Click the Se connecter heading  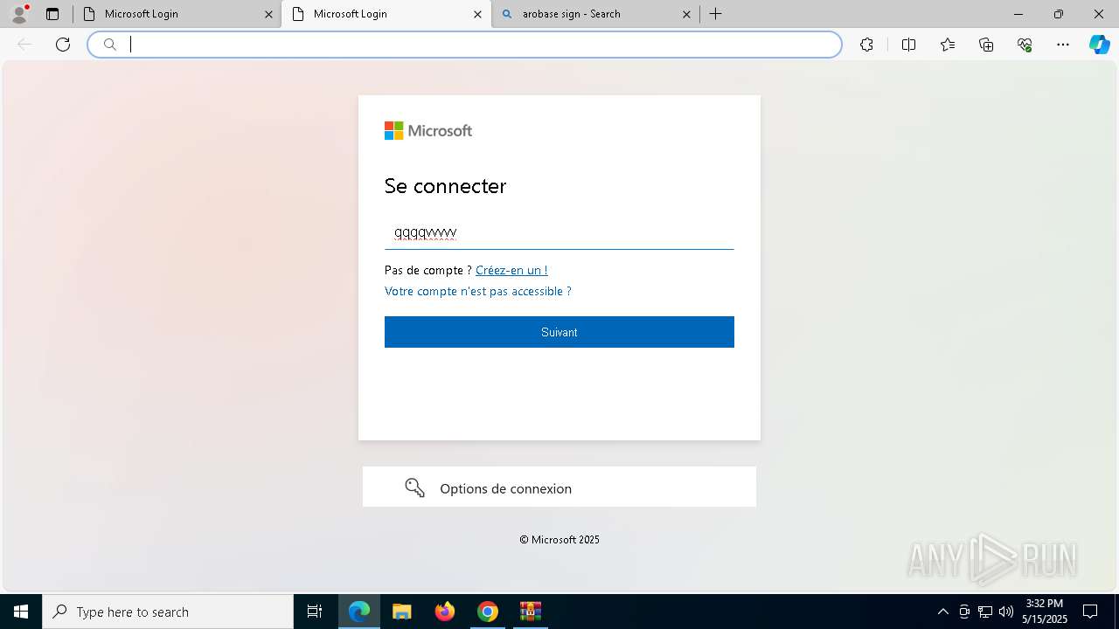[x=445, y=186]
